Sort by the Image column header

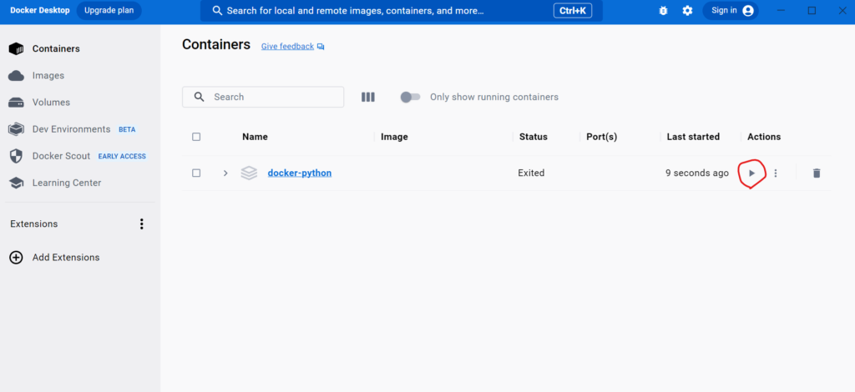[394, 137]
